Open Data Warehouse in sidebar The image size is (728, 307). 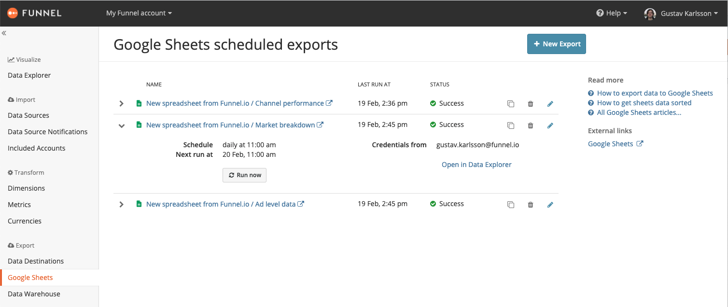click(x=34, y=294)
